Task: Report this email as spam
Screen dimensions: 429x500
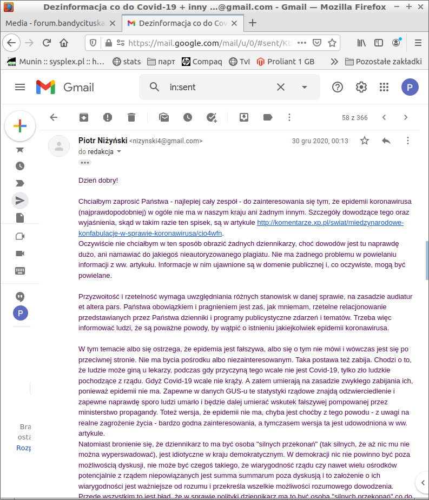Action: [x=108, y=117]
